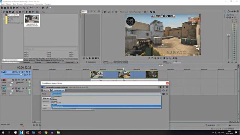Open the Правка menu
The height and width of the screenshot is (135, 240).
tap(9, 4)
